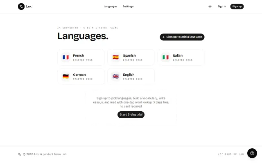The height and width of the screenshot is (163, 262).
Task: Click the Spanish flag icon
Action: pos(115,57)
